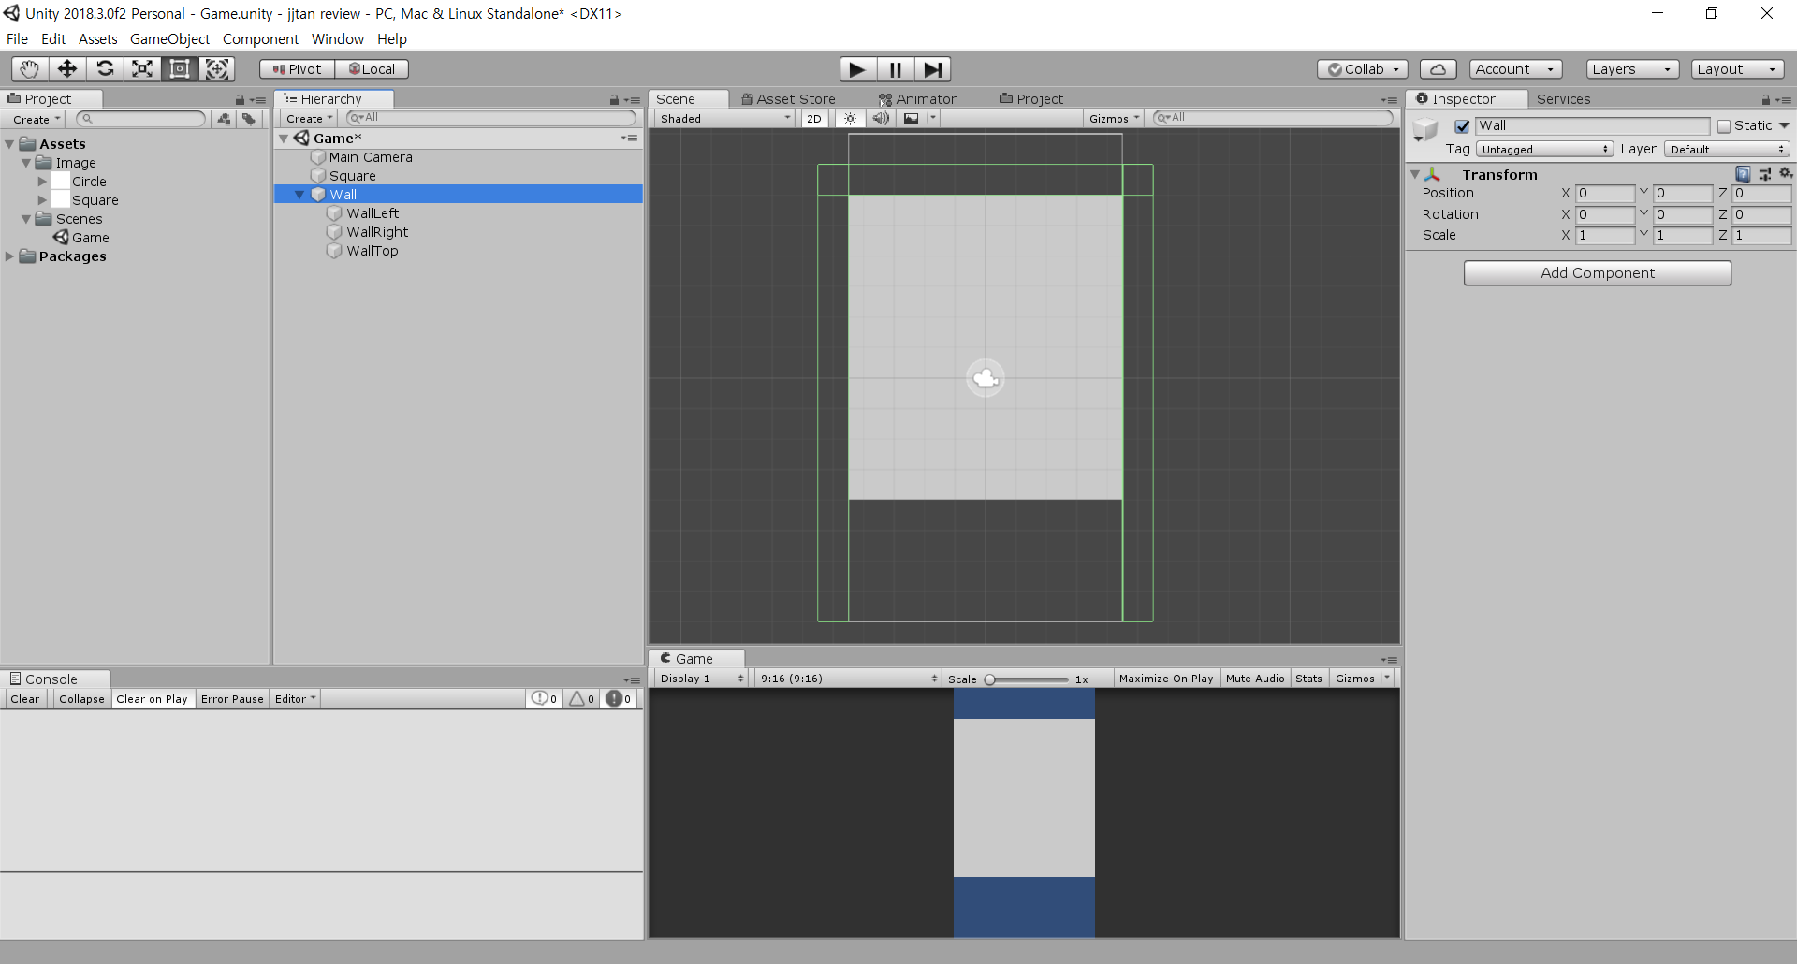This screenshot has width=1797, height=964.
Task: Switch to the Asset Store tab
Action: click(x=788, y=99)
